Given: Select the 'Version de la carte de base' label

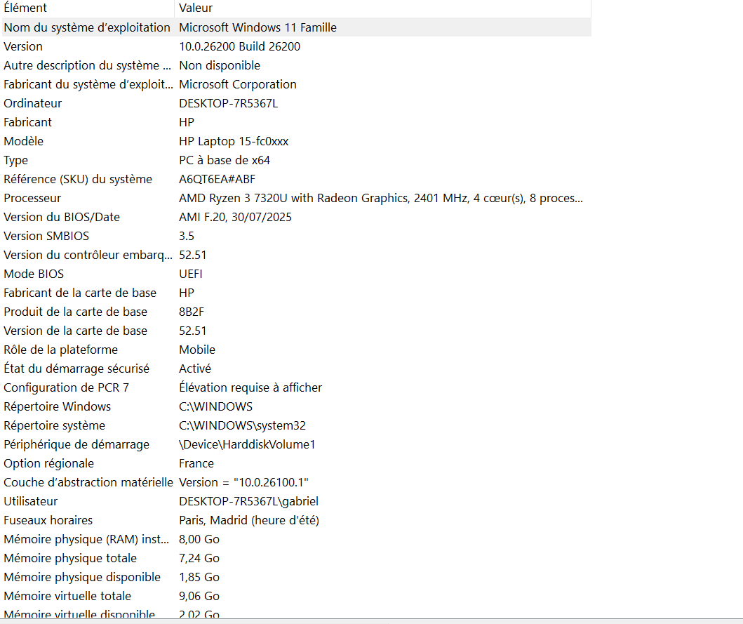Looking at the screenshot, I should pos(75,331).
